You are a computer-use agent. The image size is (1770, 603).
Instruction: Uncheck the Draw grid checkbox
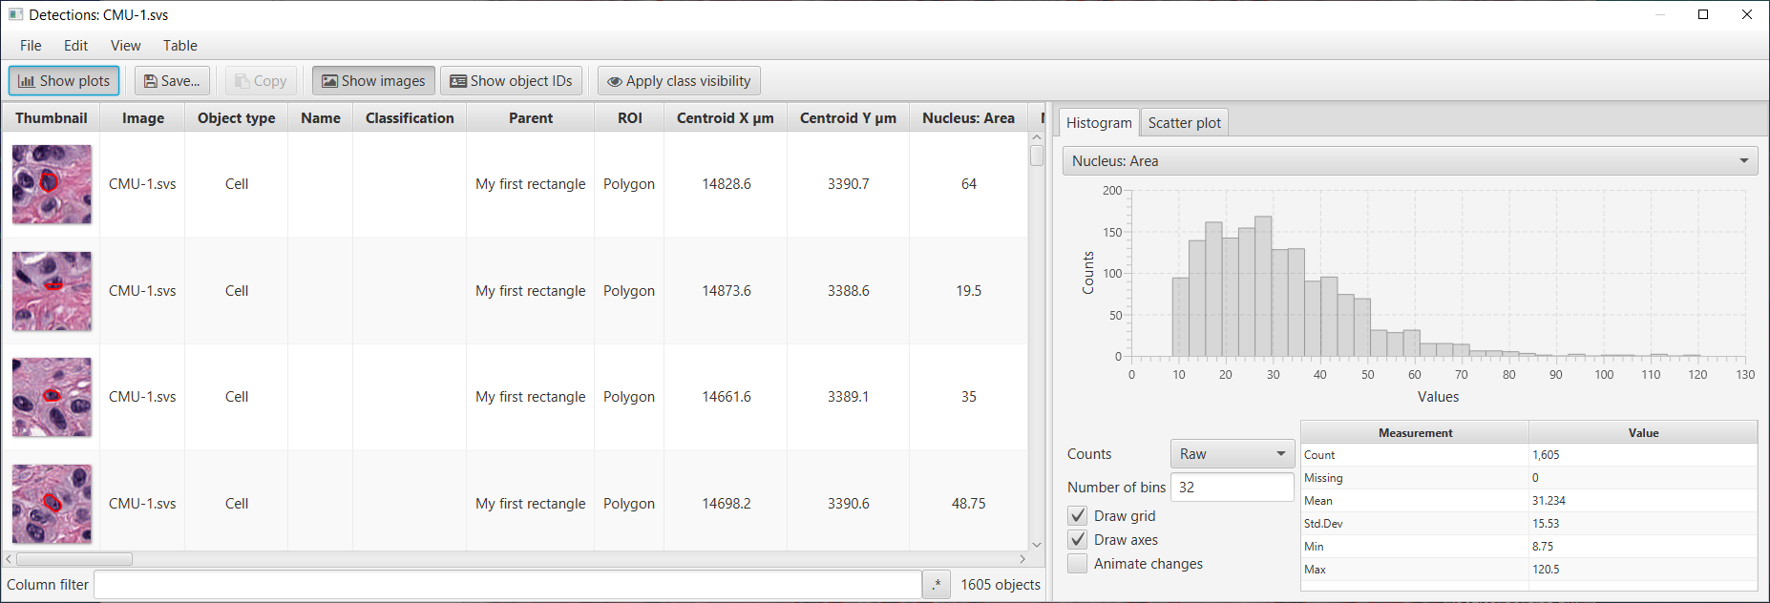pyautogui.click(x=1077, y=515)
